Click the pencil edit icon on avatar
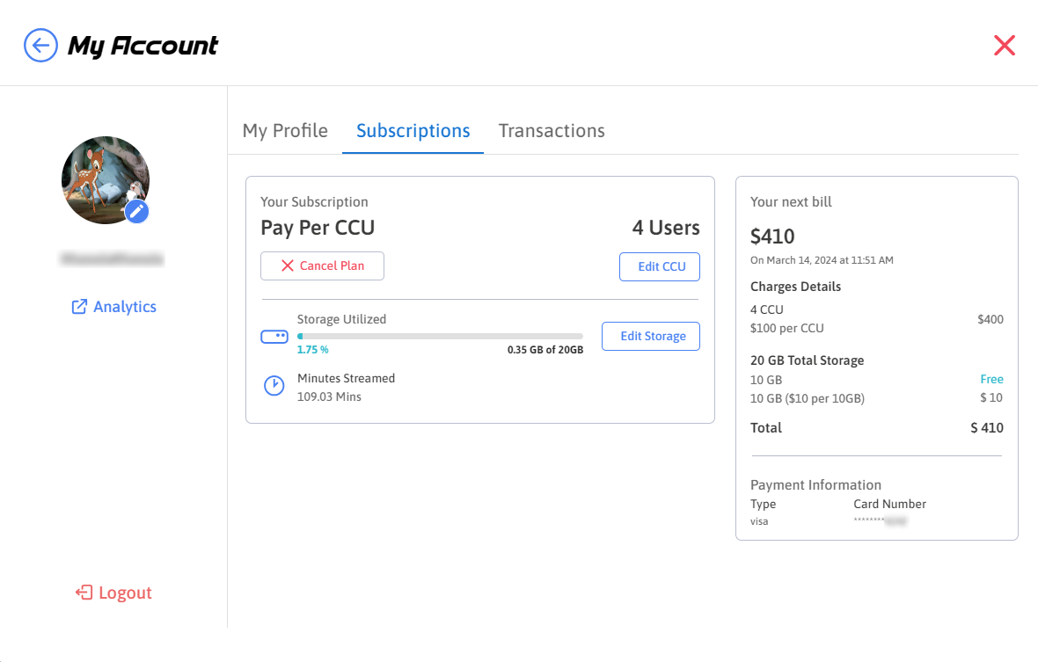The width and height of the screenshot is (1038, 662). tap(136, 211)
